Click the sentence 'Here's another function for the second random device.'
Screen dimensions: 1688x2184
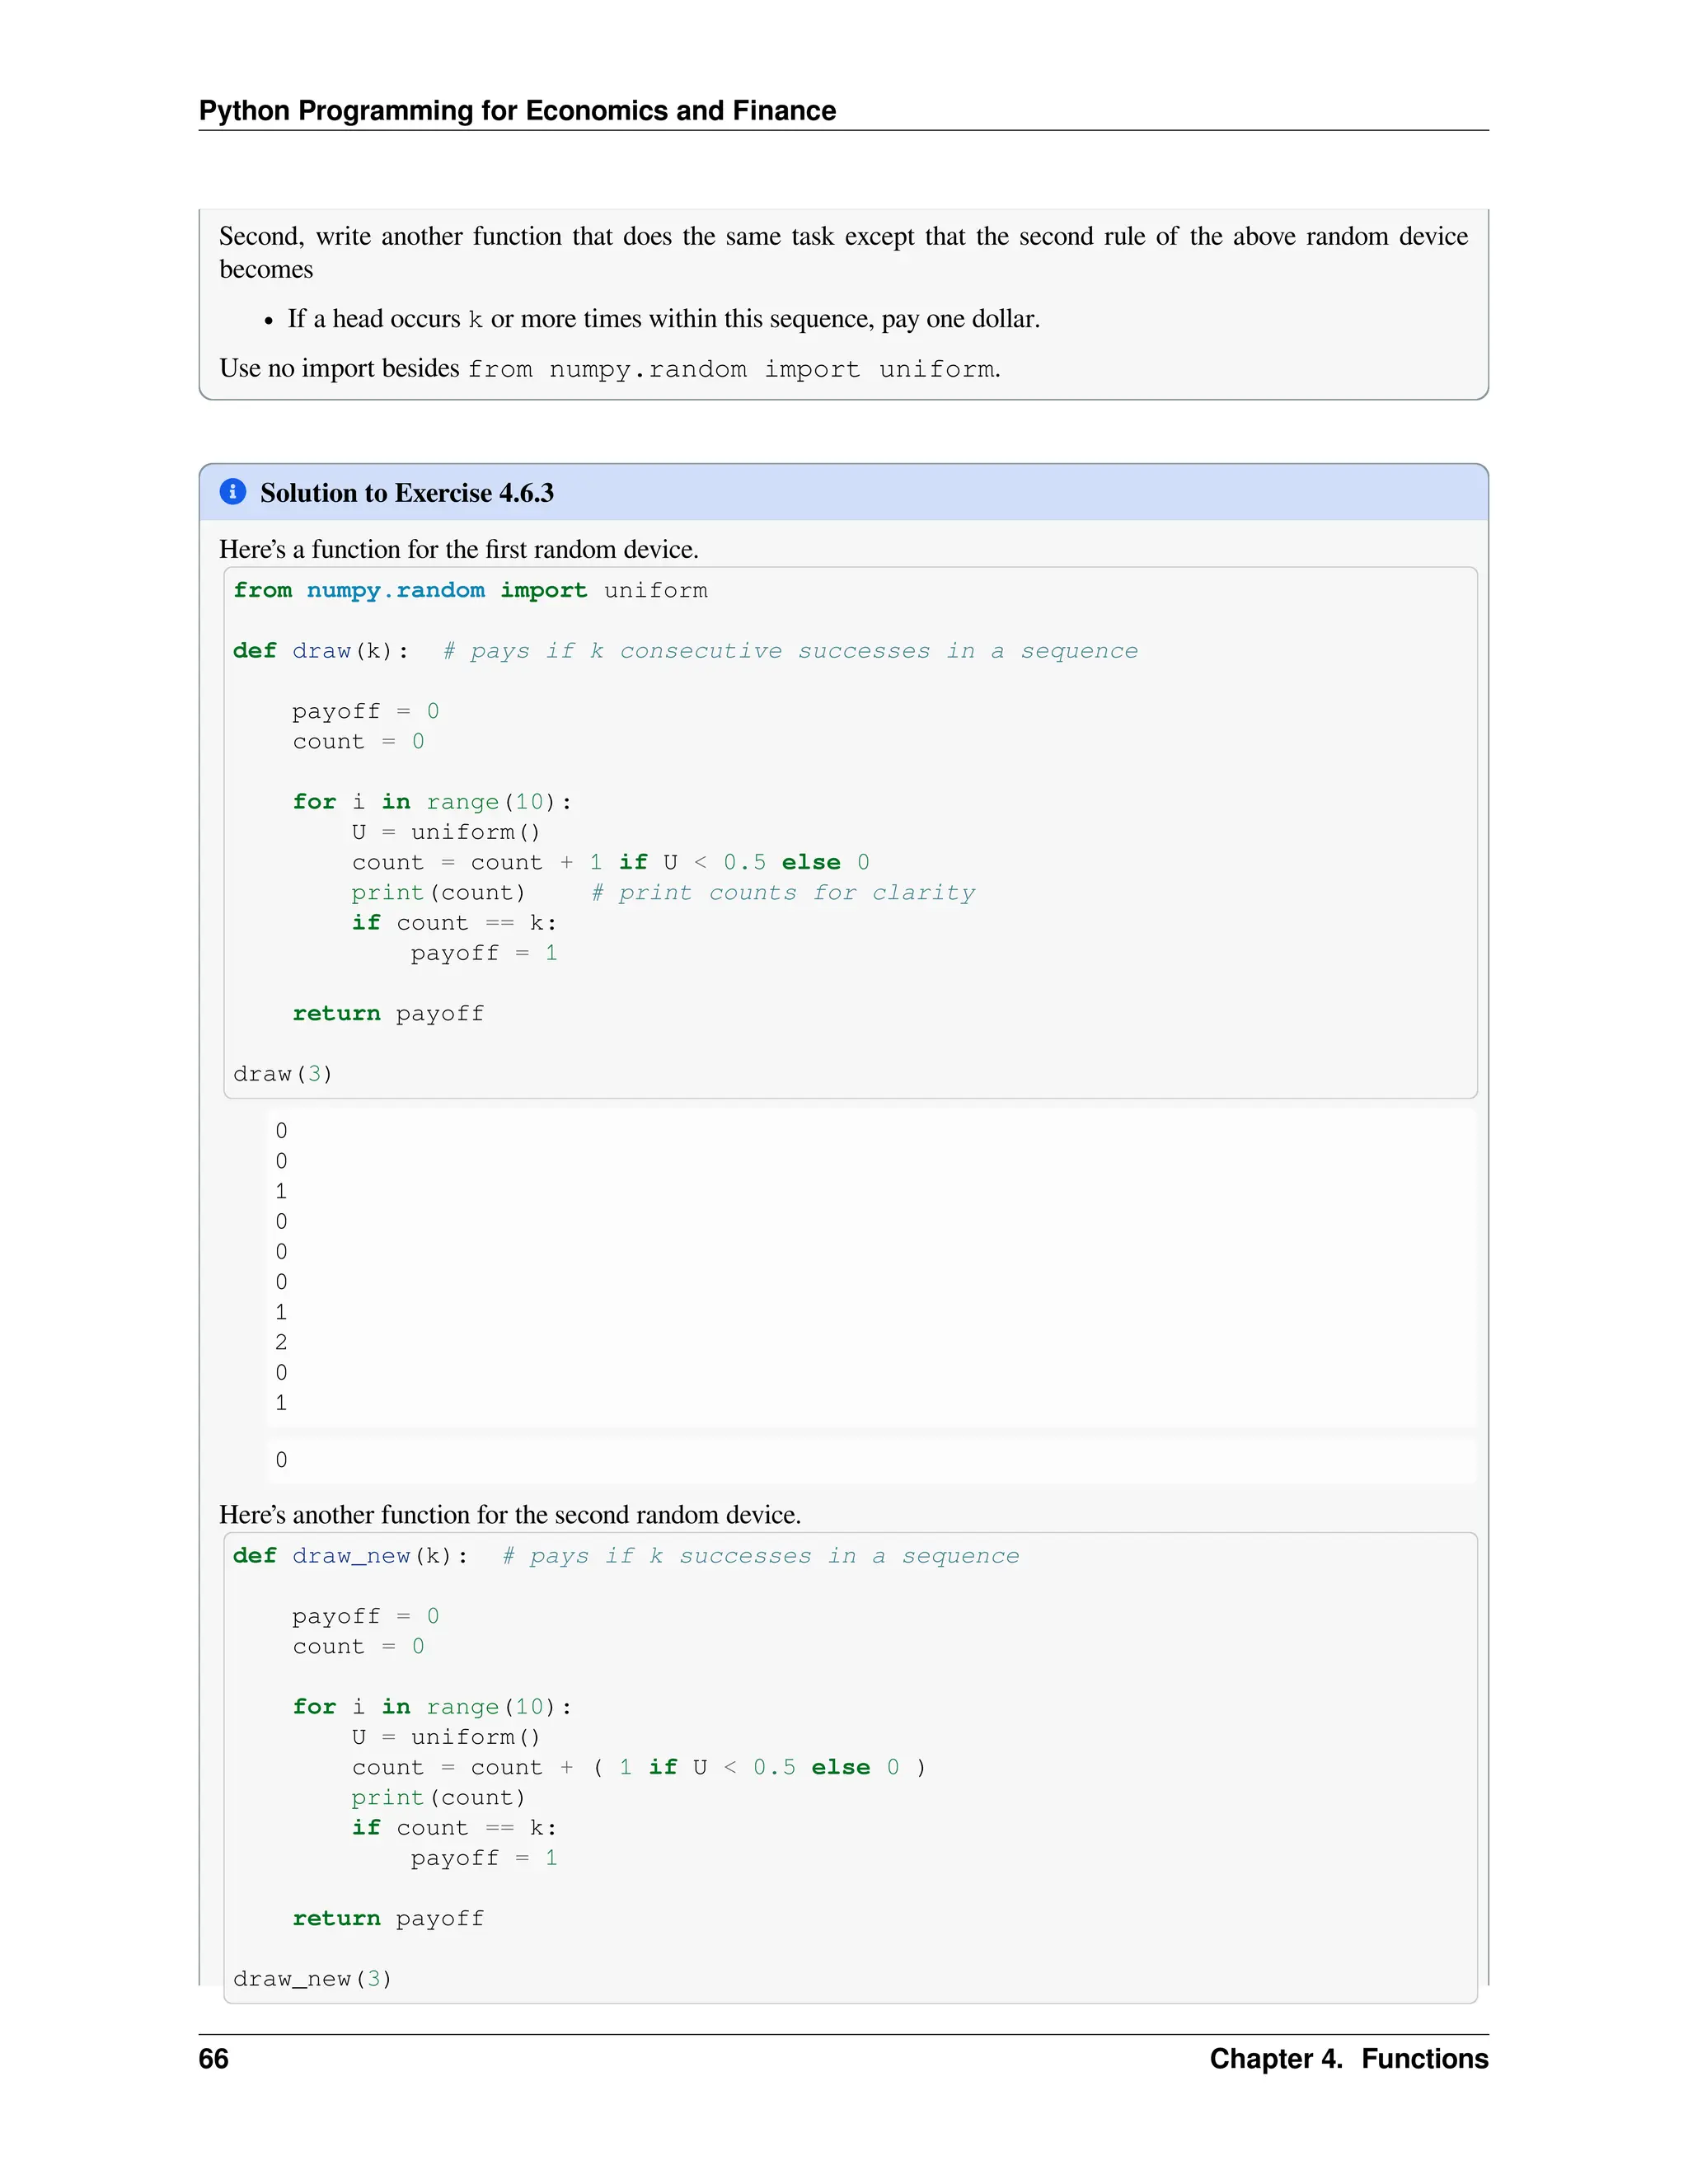[x=510, y=1514]
